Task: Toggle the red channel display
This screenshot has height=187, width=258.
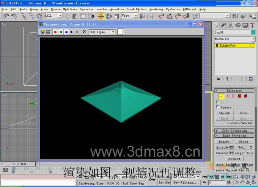Action: coord(55,32)
